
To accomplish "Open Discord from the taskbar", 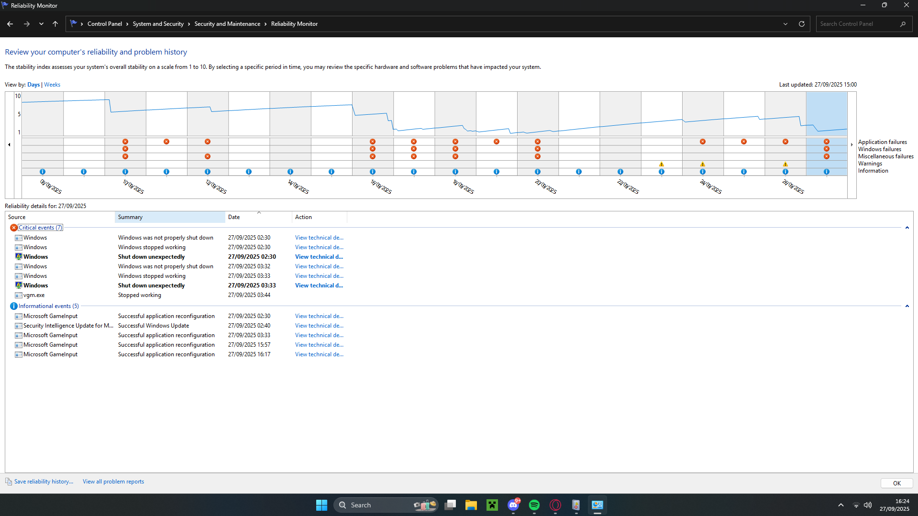I will 513,505.
